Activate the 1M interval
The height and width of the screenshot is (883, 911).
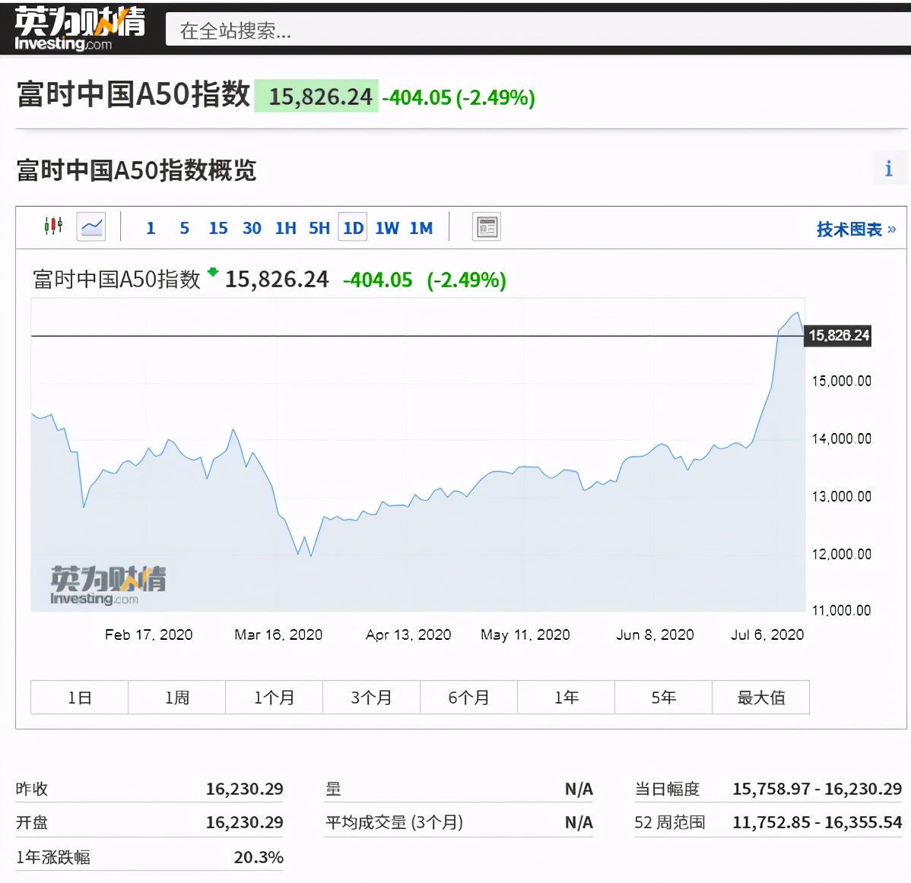[421, 227]
